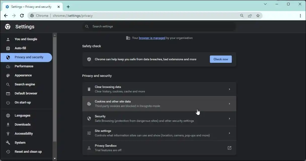The image size is (306, 161).
Task: Bookmark this page with star icon
Action: [258, 16]
